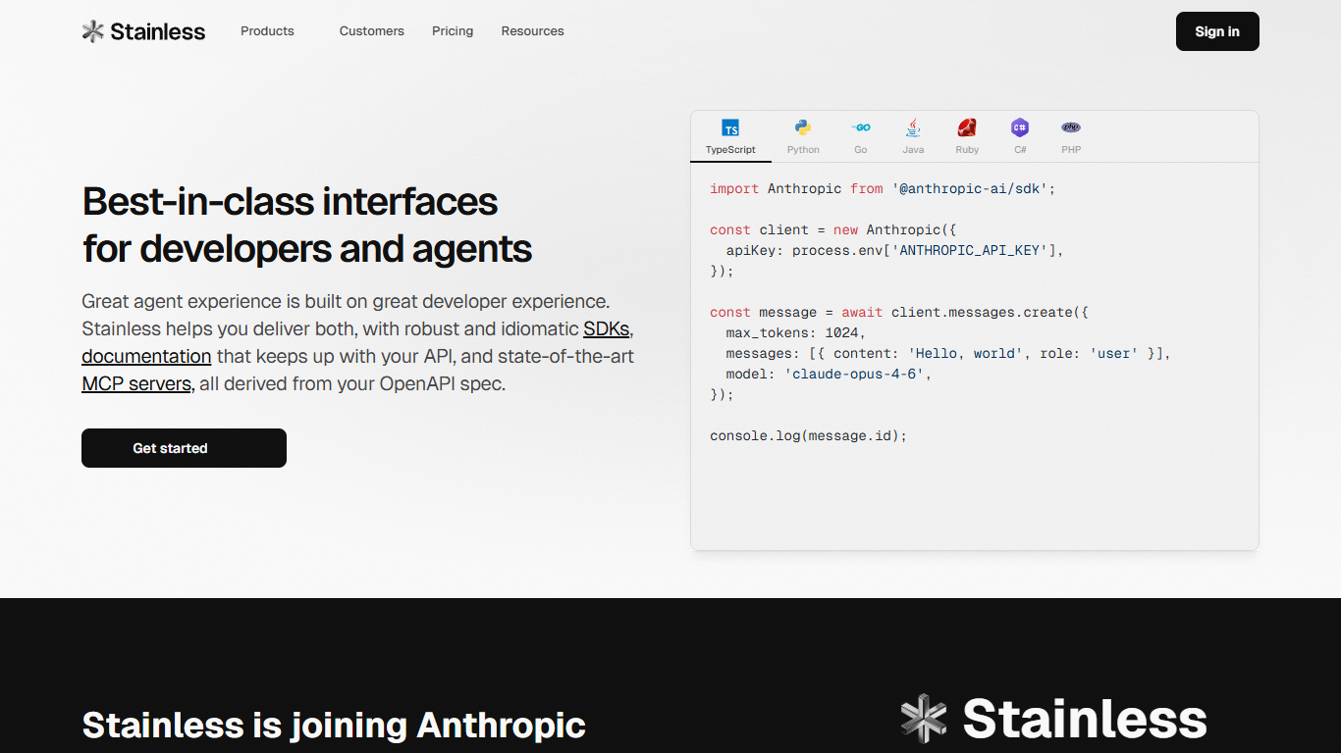Open the documentation link
1341x753 pixels.
[x=146, y=356]
